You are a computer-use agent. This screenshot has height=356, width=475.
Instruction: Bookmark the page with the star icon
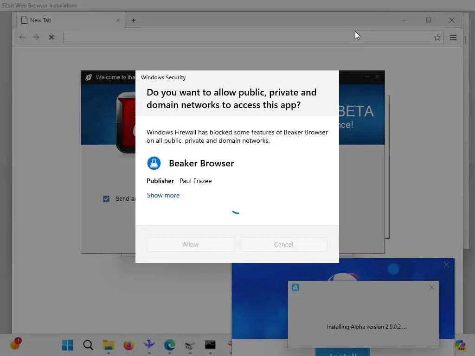[x=437, y=38]
